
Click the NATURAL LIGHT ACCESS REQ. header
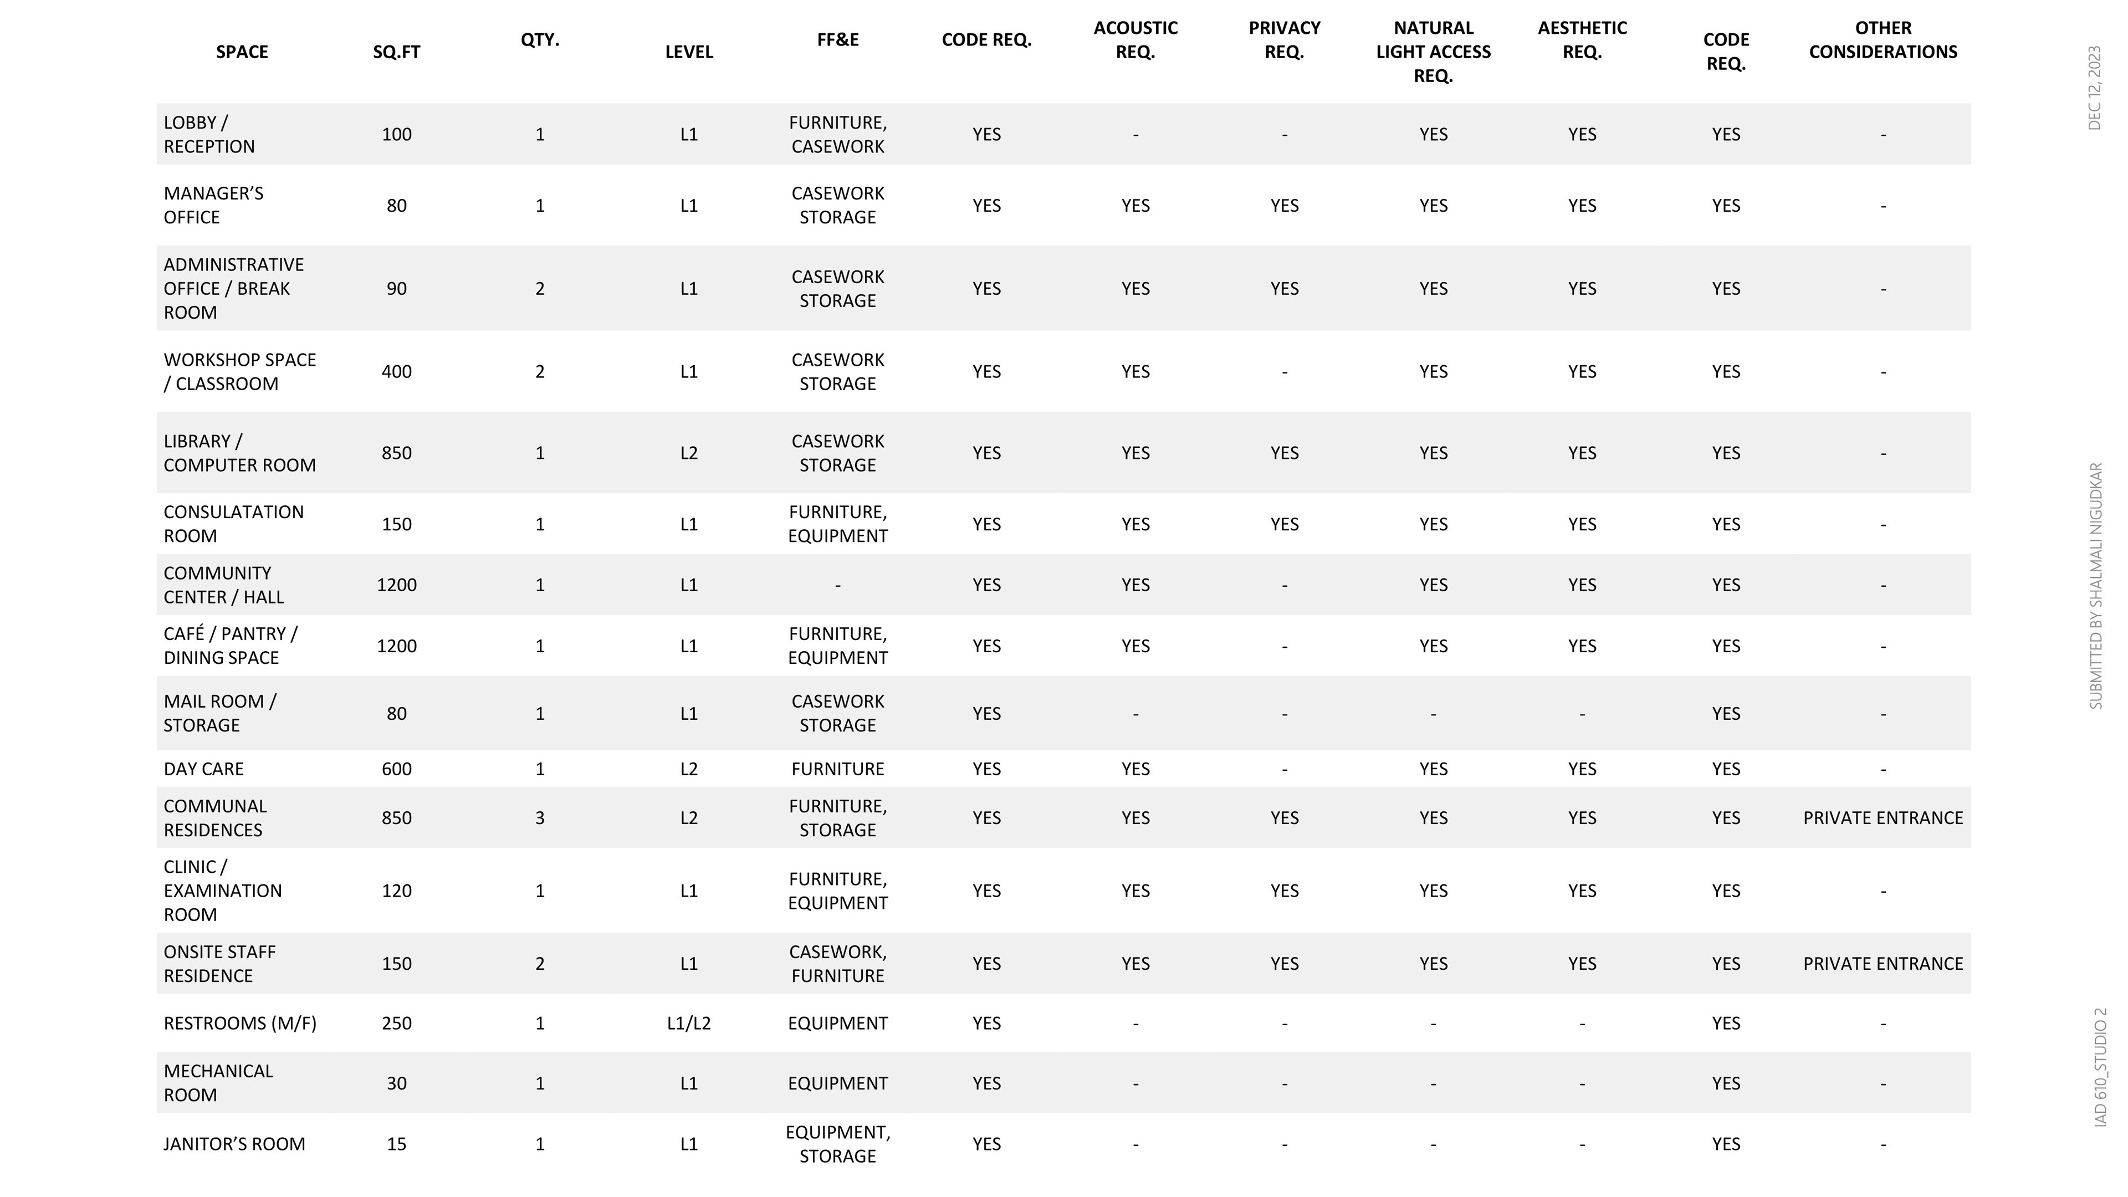tap(1433, 52)
